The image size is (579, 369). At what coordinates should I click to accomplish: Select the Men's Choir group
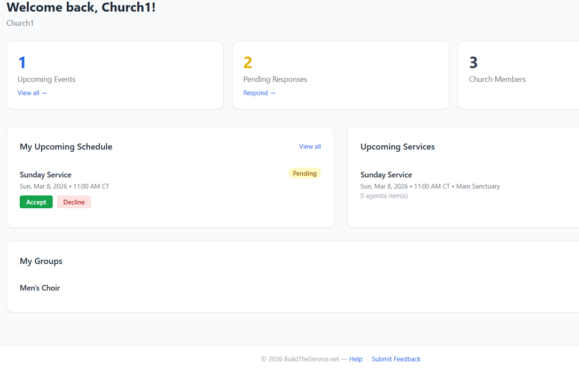click(40, 288)
